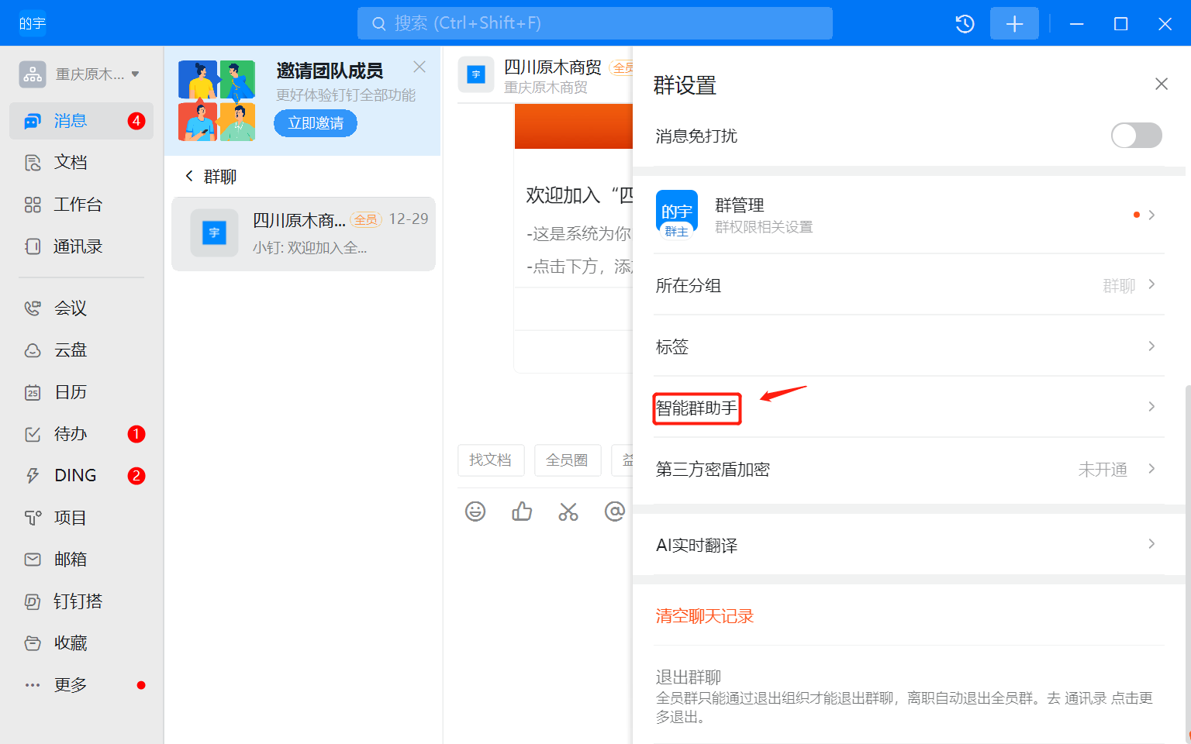Click the 立即邀请 invite button
The height and width of the screenshot is (744, 1191).
pos(316,123)
